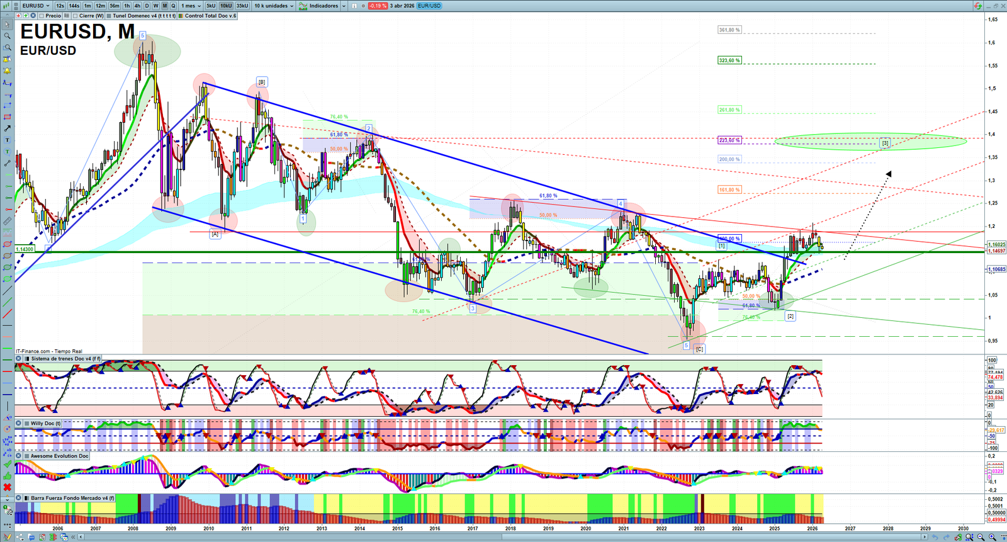Click the red X delete icon
Screen dimensions: 1007x542
point(7,487)
